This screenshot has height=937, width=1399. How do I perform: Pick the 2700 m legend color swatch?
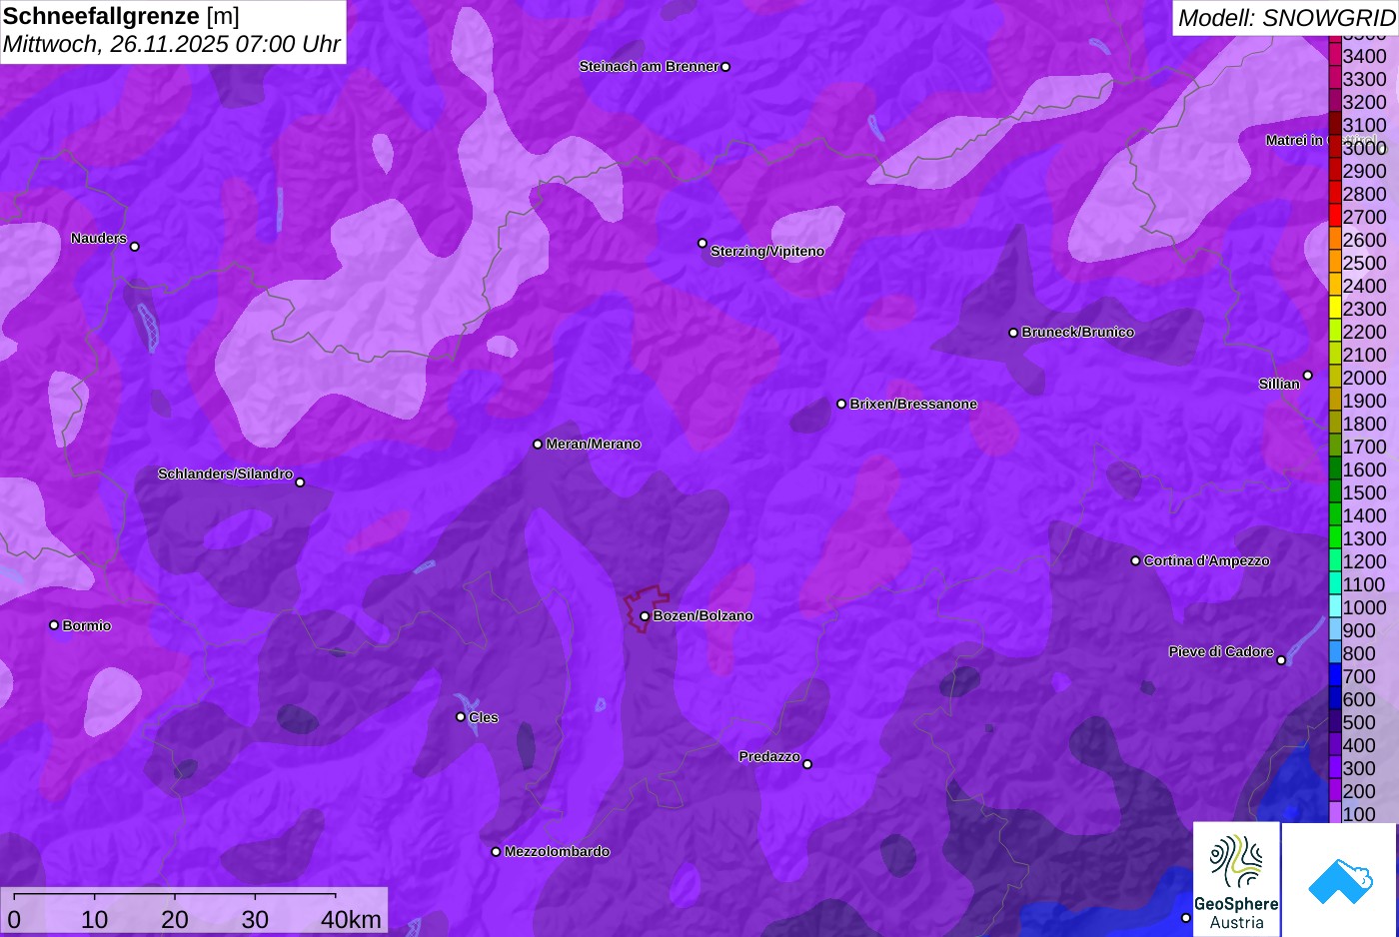click(x=1335, y=217)
